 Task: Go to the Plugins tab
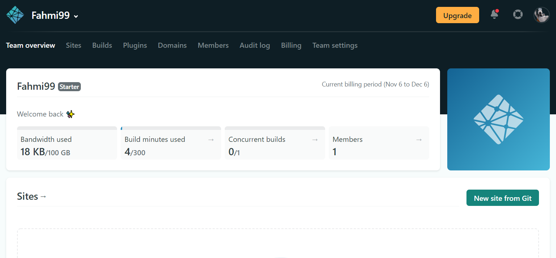tap(135, 46)
